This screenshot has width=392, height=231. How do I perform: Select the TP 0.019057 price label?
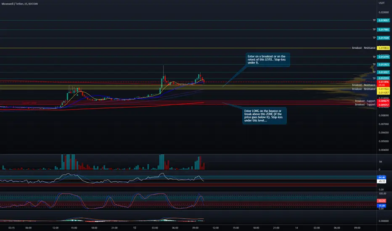[x=383, y=21]
